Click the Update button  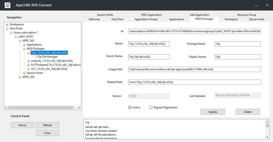click(x=213, y=112)
